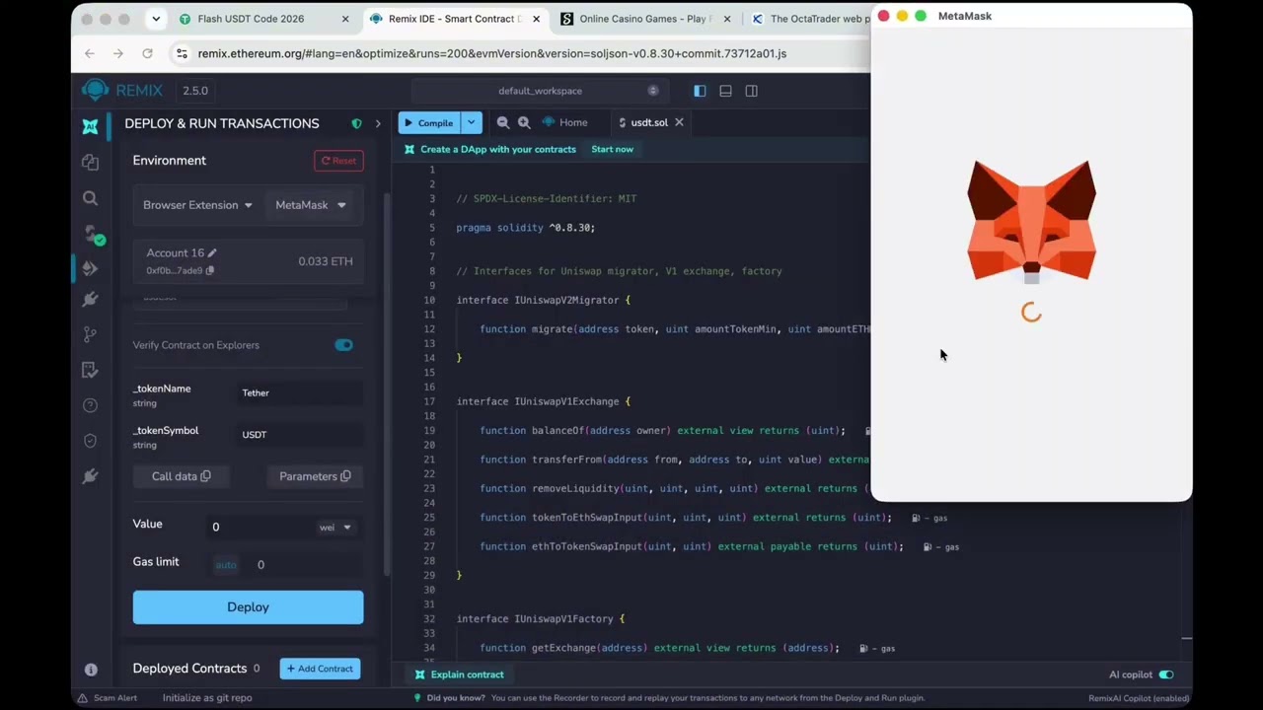Image resolution: width=1263 pixels, height=710 pixels.
Task: Open the RemixAI assistant sidebar icon
Action: (90, 126)
